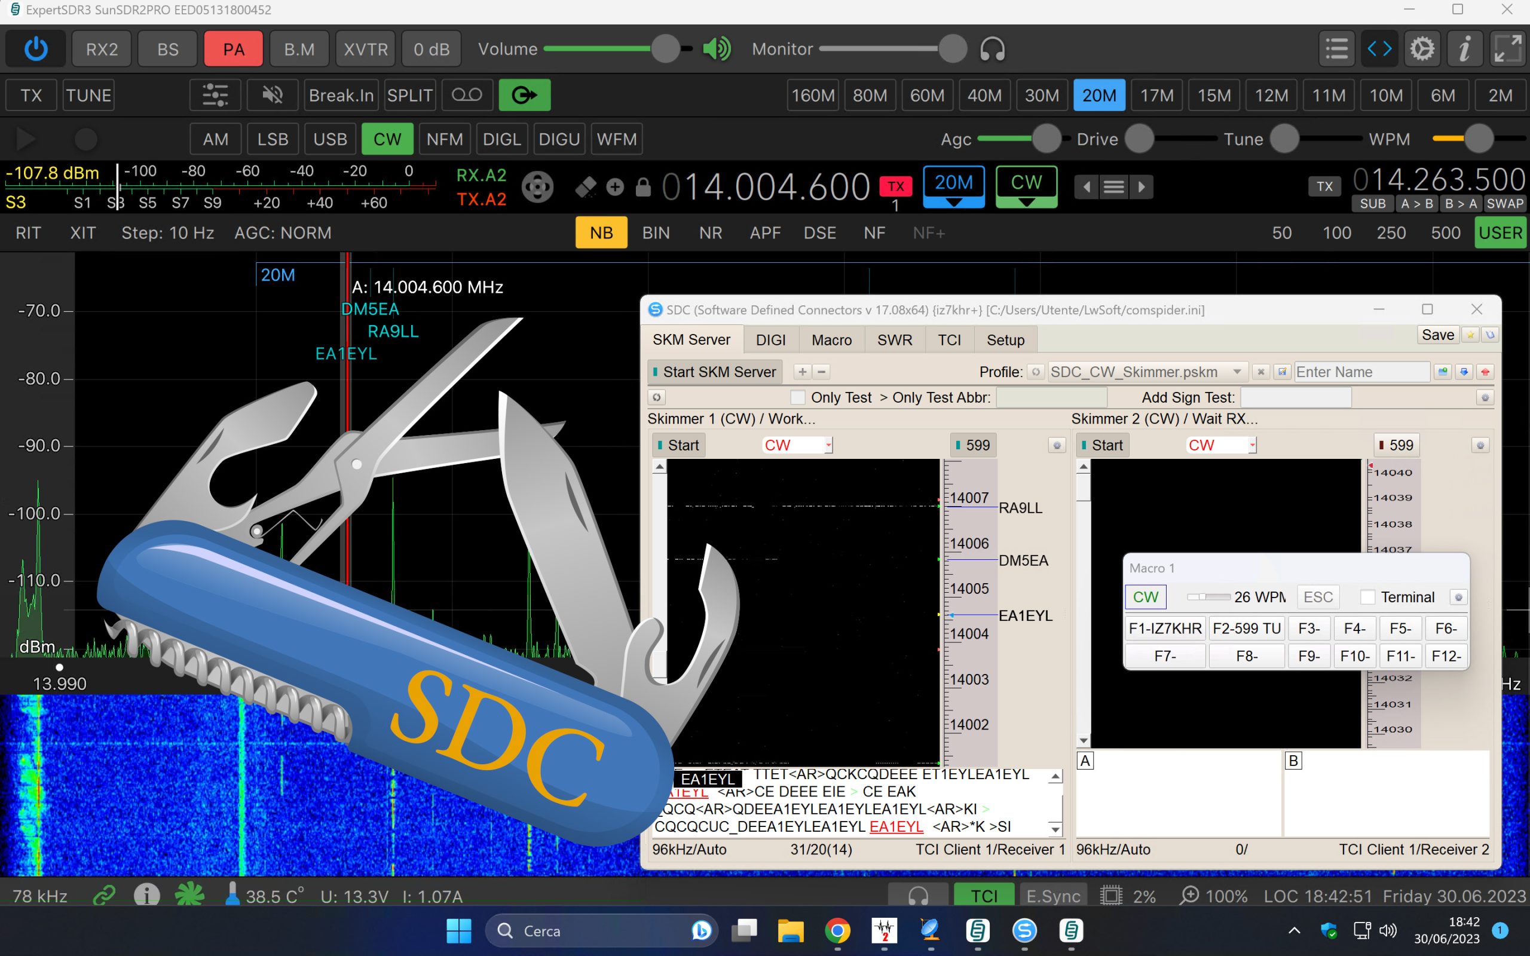Select the 40M band button

(x=984, y=95)
